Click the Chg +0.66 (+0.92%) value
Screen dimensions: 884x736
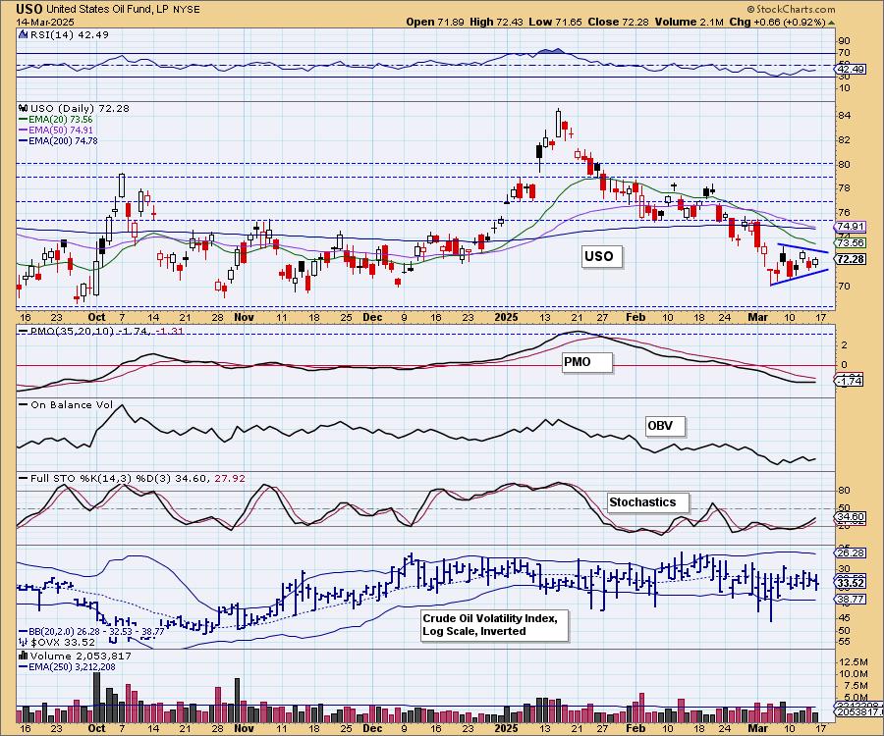777,22
